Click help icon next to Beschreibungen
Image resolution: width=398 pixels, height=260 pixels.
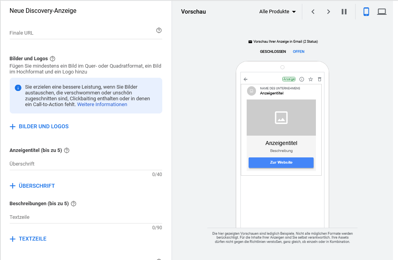click(x=74, y=204)
